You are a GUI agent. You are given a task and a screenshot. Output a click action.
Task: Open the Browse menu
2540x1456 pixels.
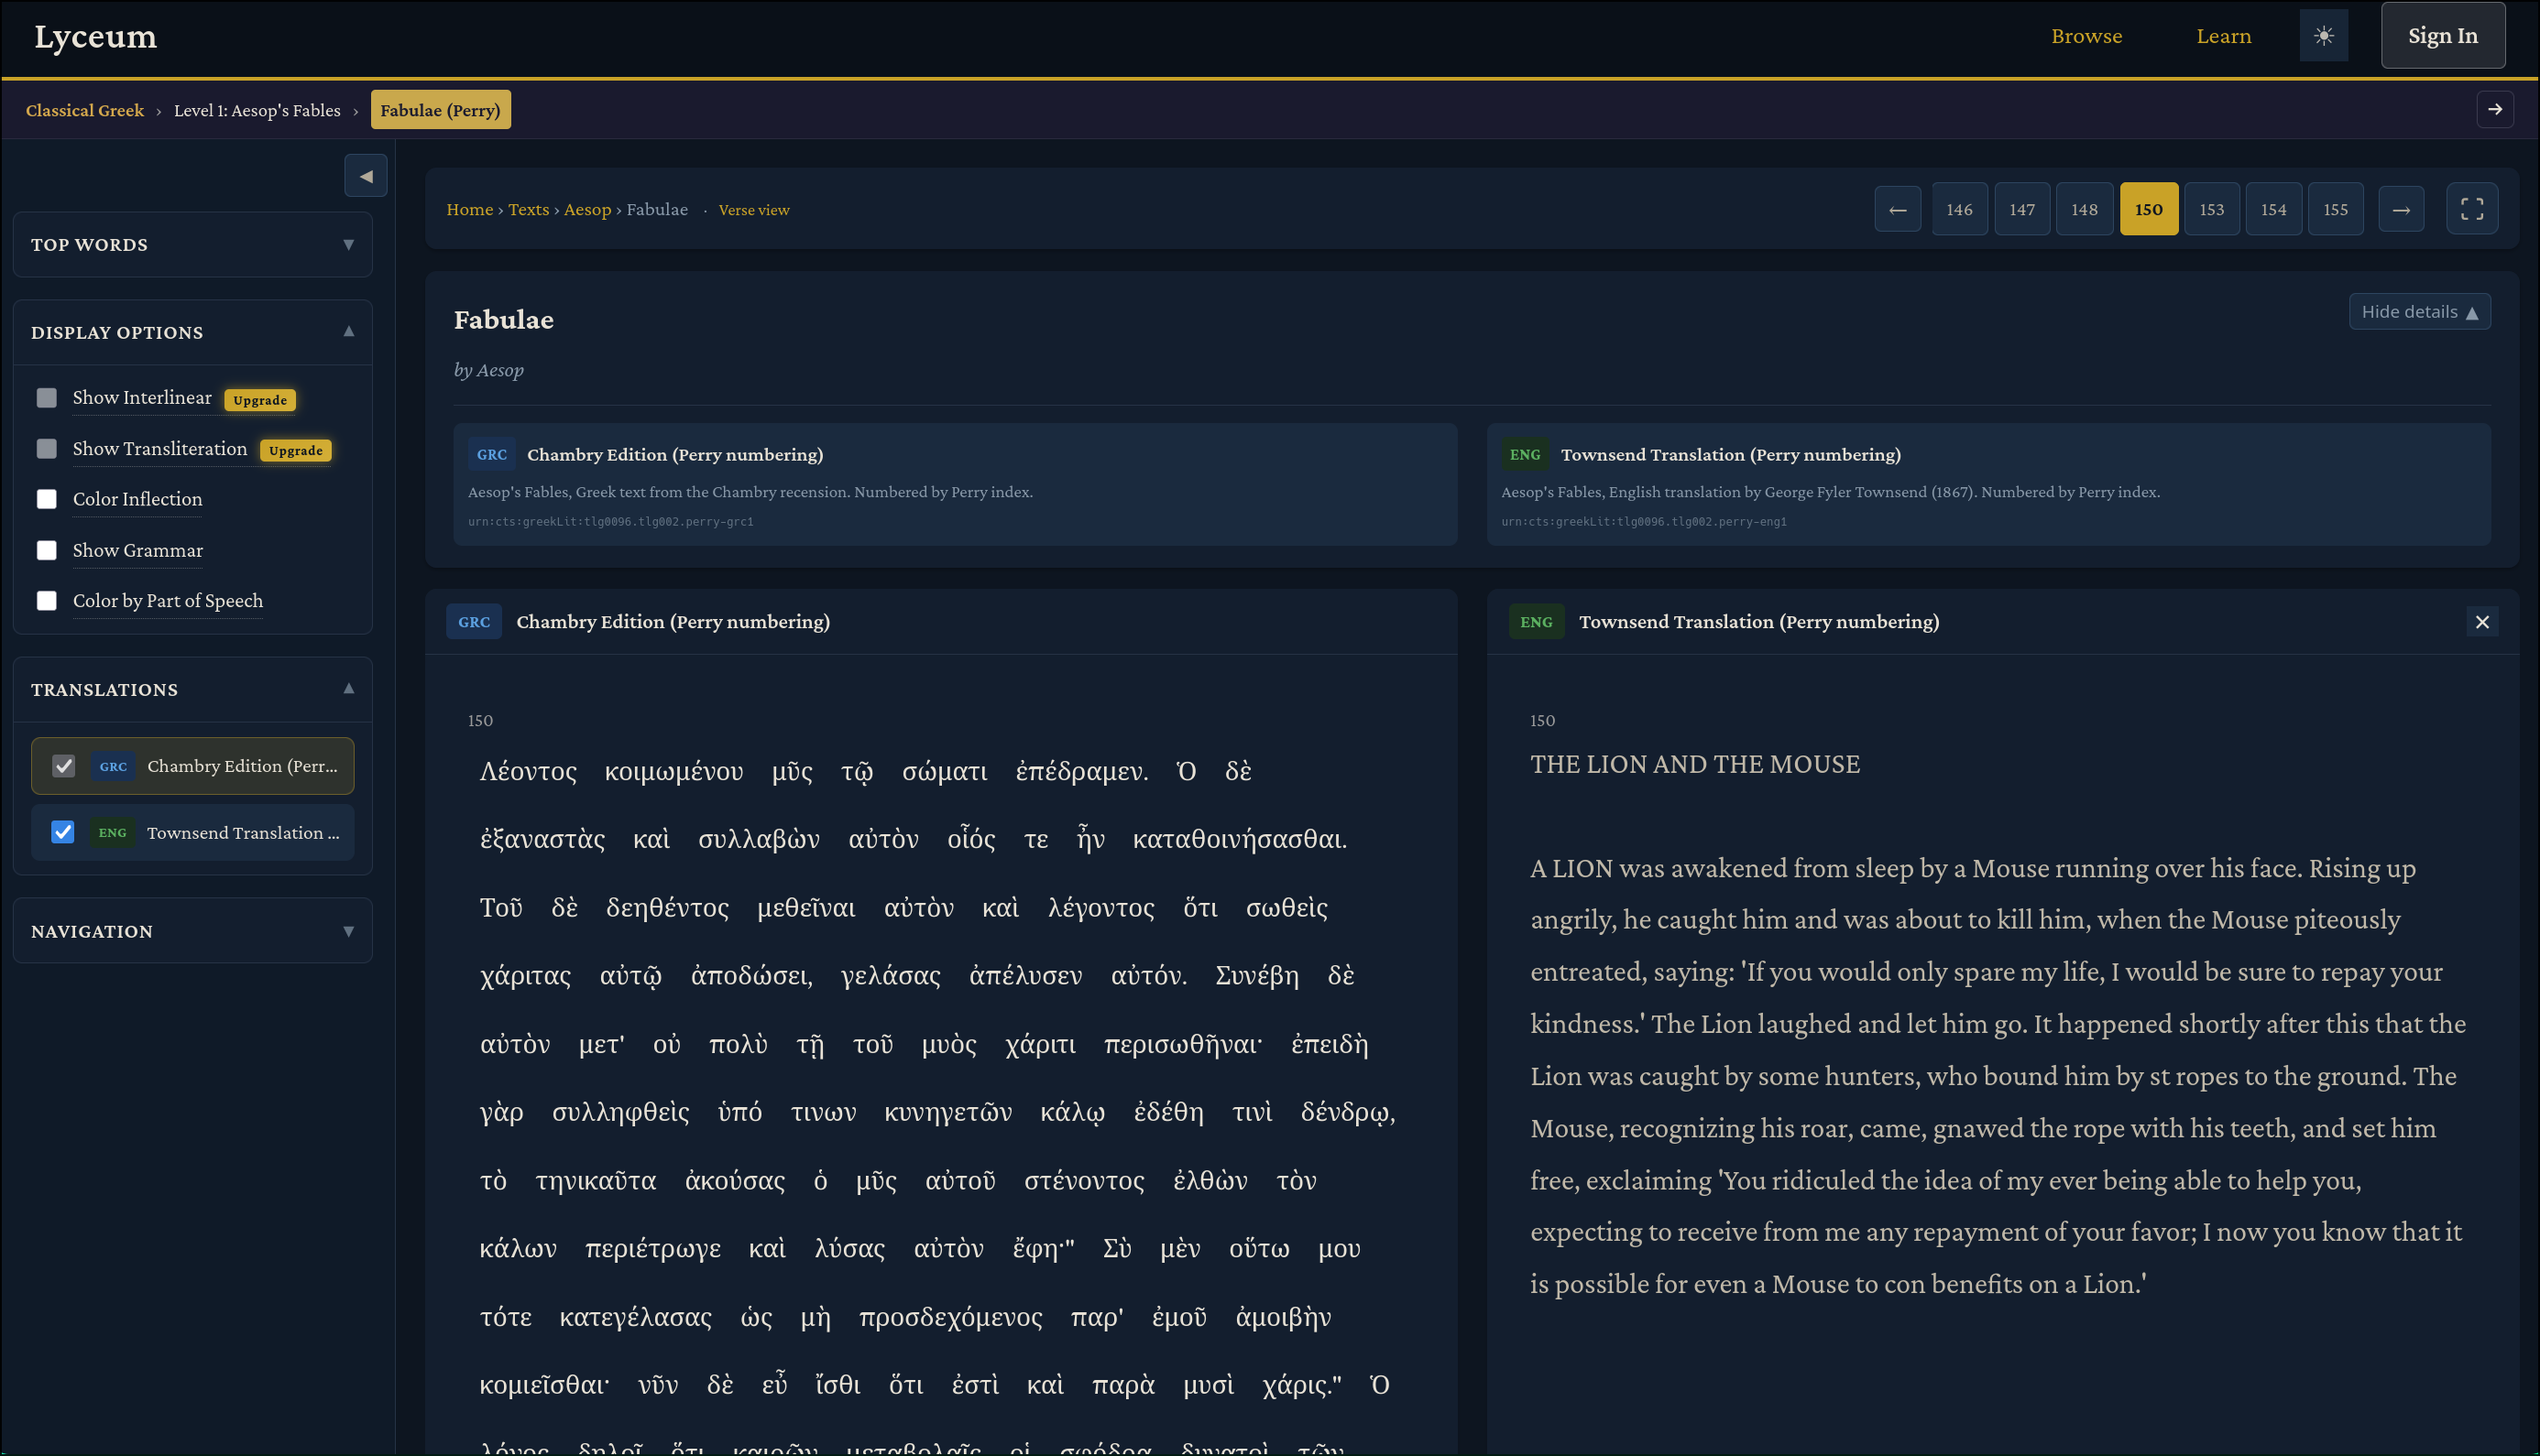coord(2086,35)
